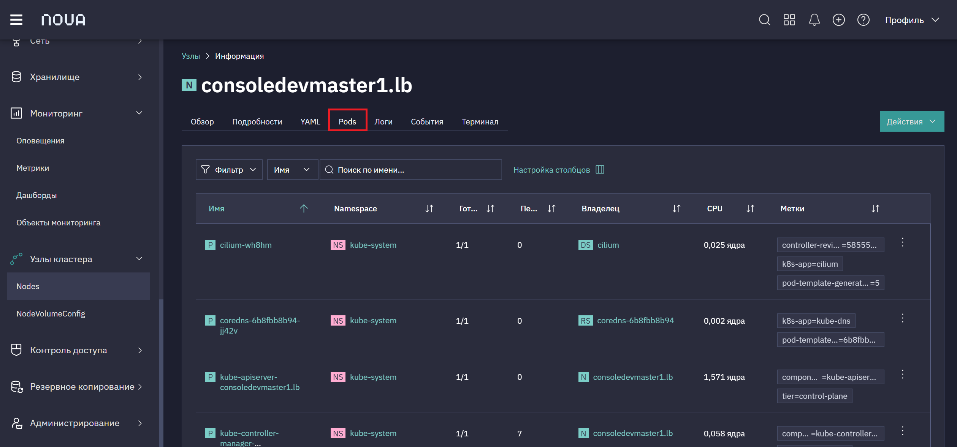Screen dimensions: 957x447
Task: Switch to События tab
Action: [x=427, y=122]
